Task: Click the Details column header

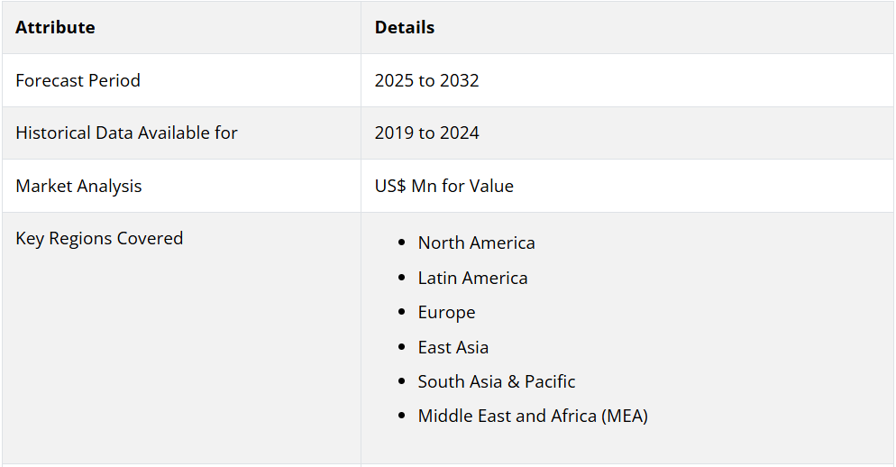Action: pyautogui.click(x=405, y=27)
